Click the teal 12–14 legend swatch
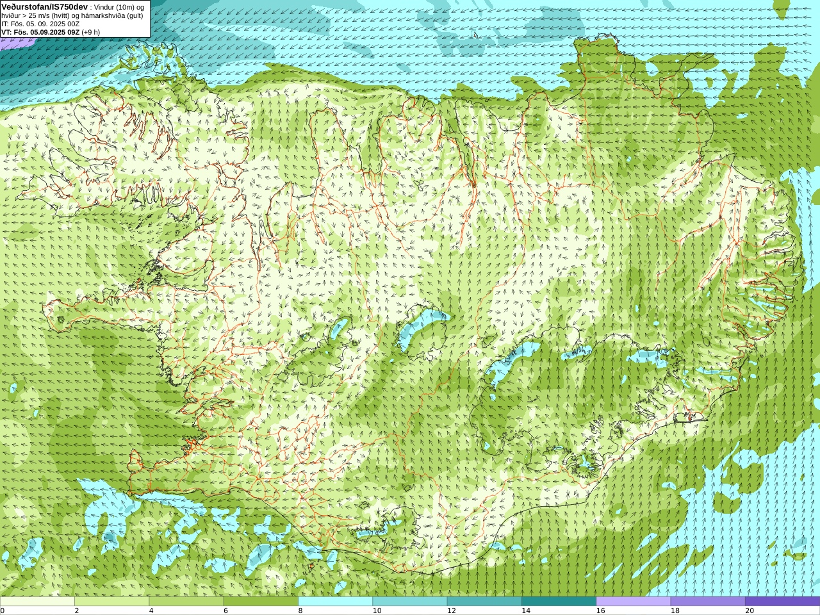The image size is (820, 615). point(484,602)
